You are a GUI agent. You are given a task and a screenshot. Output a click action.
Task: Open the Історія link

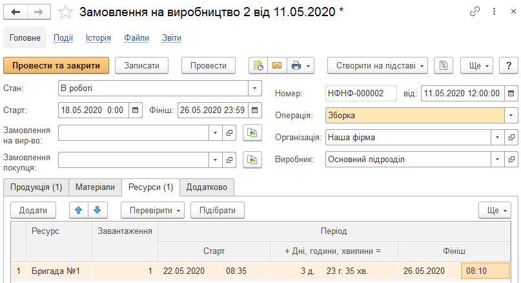[x=98, y=38]
